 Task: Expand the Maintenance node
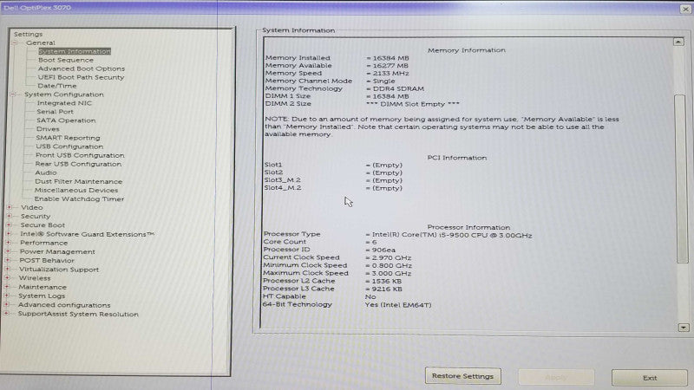pyautogui.click(x=7, y=287)
